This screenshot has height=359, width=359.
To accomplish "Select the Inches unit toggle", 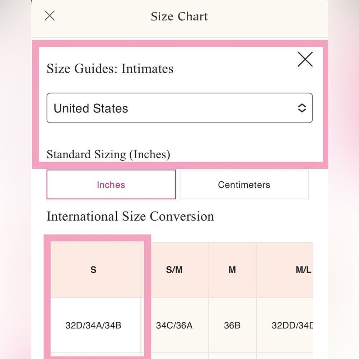I will coord(111,185).
